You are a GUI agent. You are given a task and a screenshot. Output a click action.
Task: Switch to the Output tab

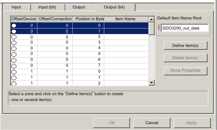click(79, 7)
